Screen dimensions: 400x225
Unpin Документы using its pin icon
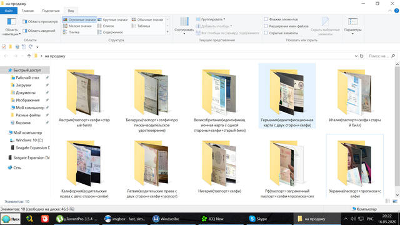pos(47,93)
